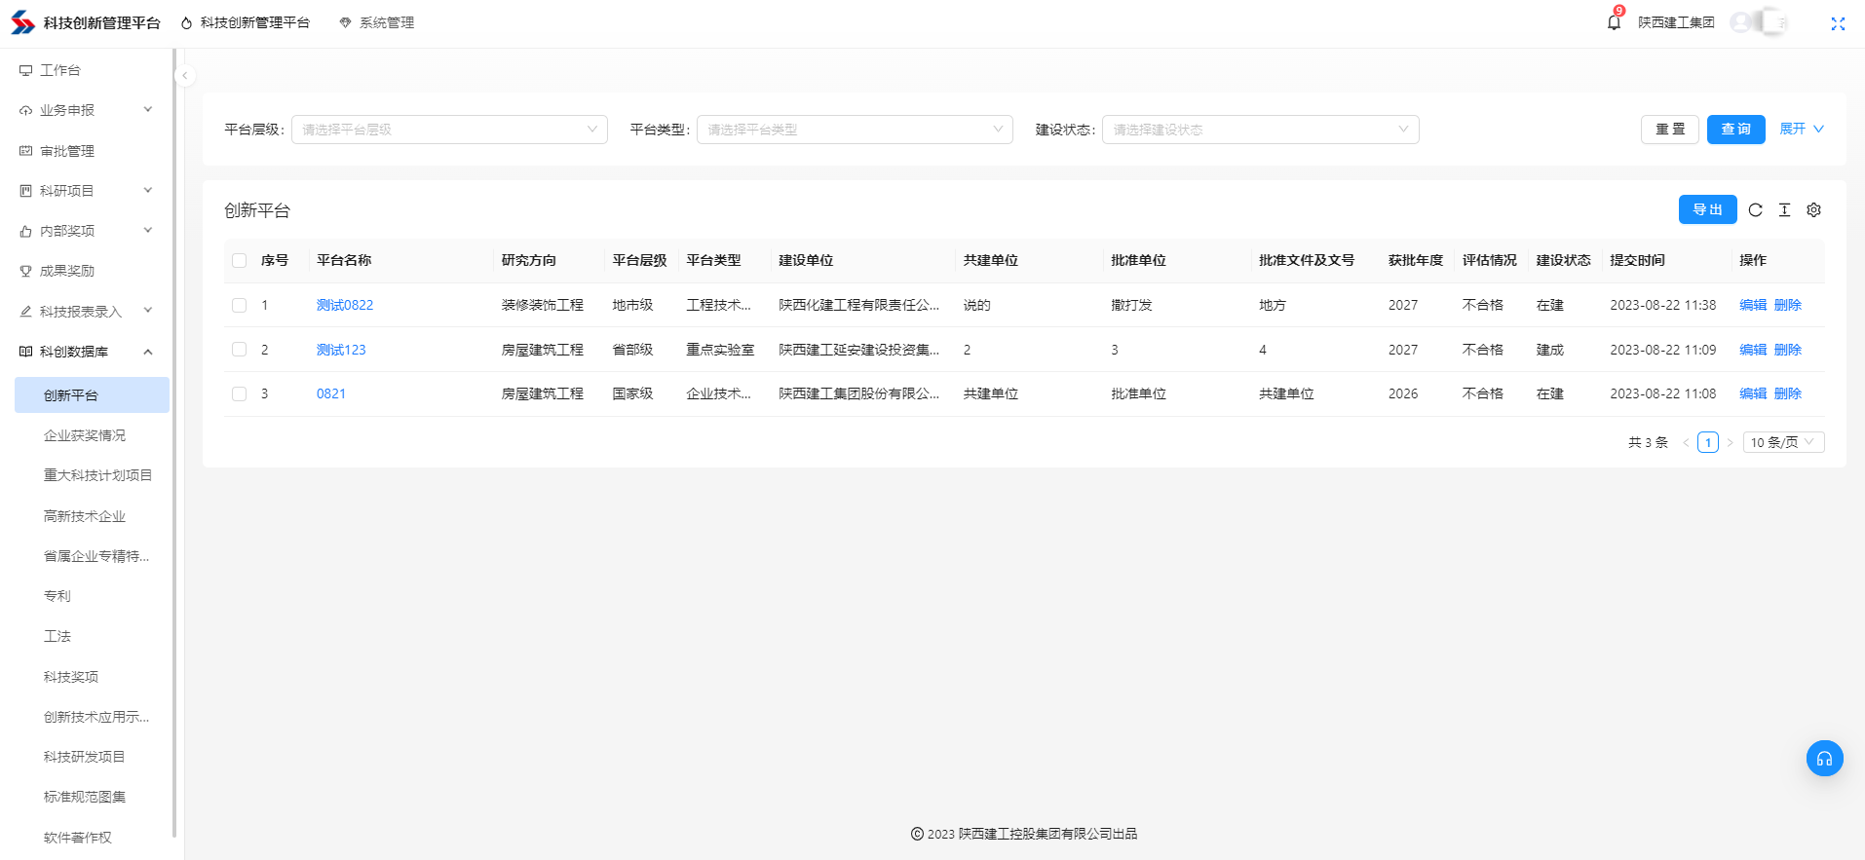Open 系统管理 in the top menu

[x=377, y=22]
